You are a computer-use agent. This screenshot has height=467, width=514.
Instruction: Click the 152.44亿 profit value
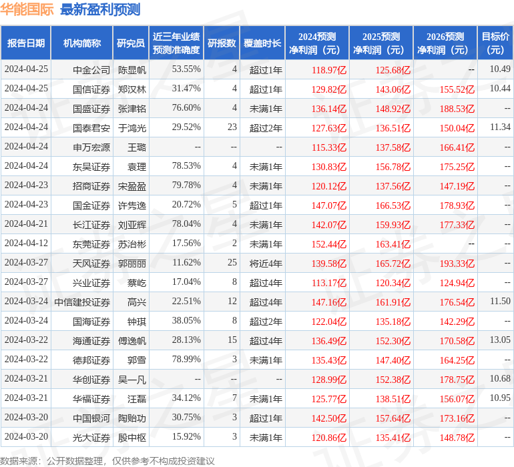pyautogui.click(x=329, y=244)
